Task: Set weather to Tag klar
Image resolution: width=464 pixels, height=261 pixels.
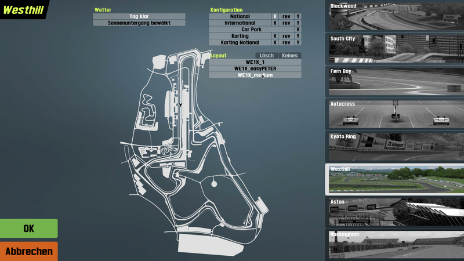Action: pyautogui.click(x=139, y=17)
